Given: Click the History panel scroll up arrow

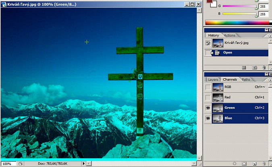Looking at the screenshot, I should 270,41.
